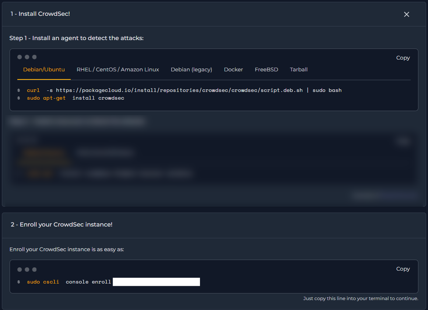Open the Debian (legacy) tab
The height and width of the screenshot is (310, 428).
coord(191,70)
